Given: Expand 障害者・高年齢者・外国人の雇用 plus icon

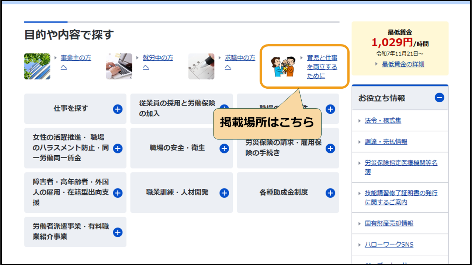Looking at the screenshot, I should [x=118, y=193].
